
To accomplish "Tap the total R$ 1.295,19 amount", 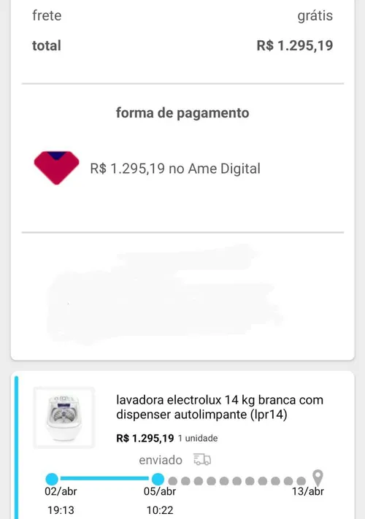I will click(295, 45).
